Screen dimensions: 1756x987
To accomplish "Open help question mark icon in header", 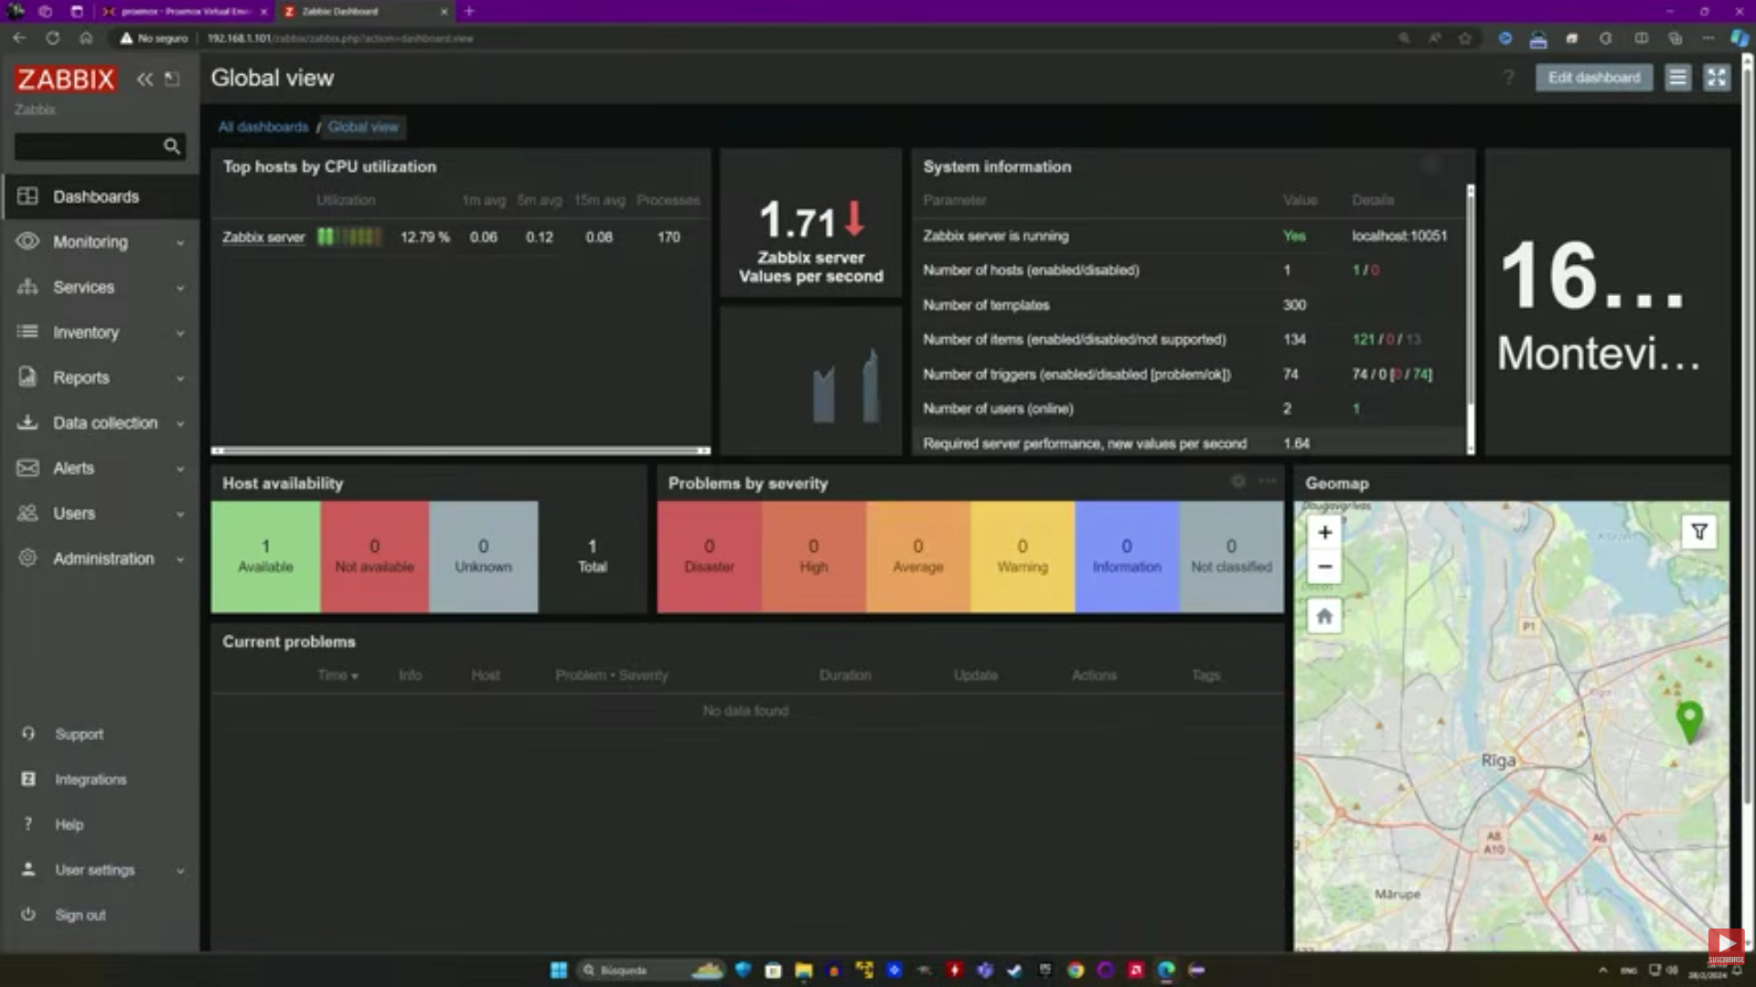I will coord(1509,78).
